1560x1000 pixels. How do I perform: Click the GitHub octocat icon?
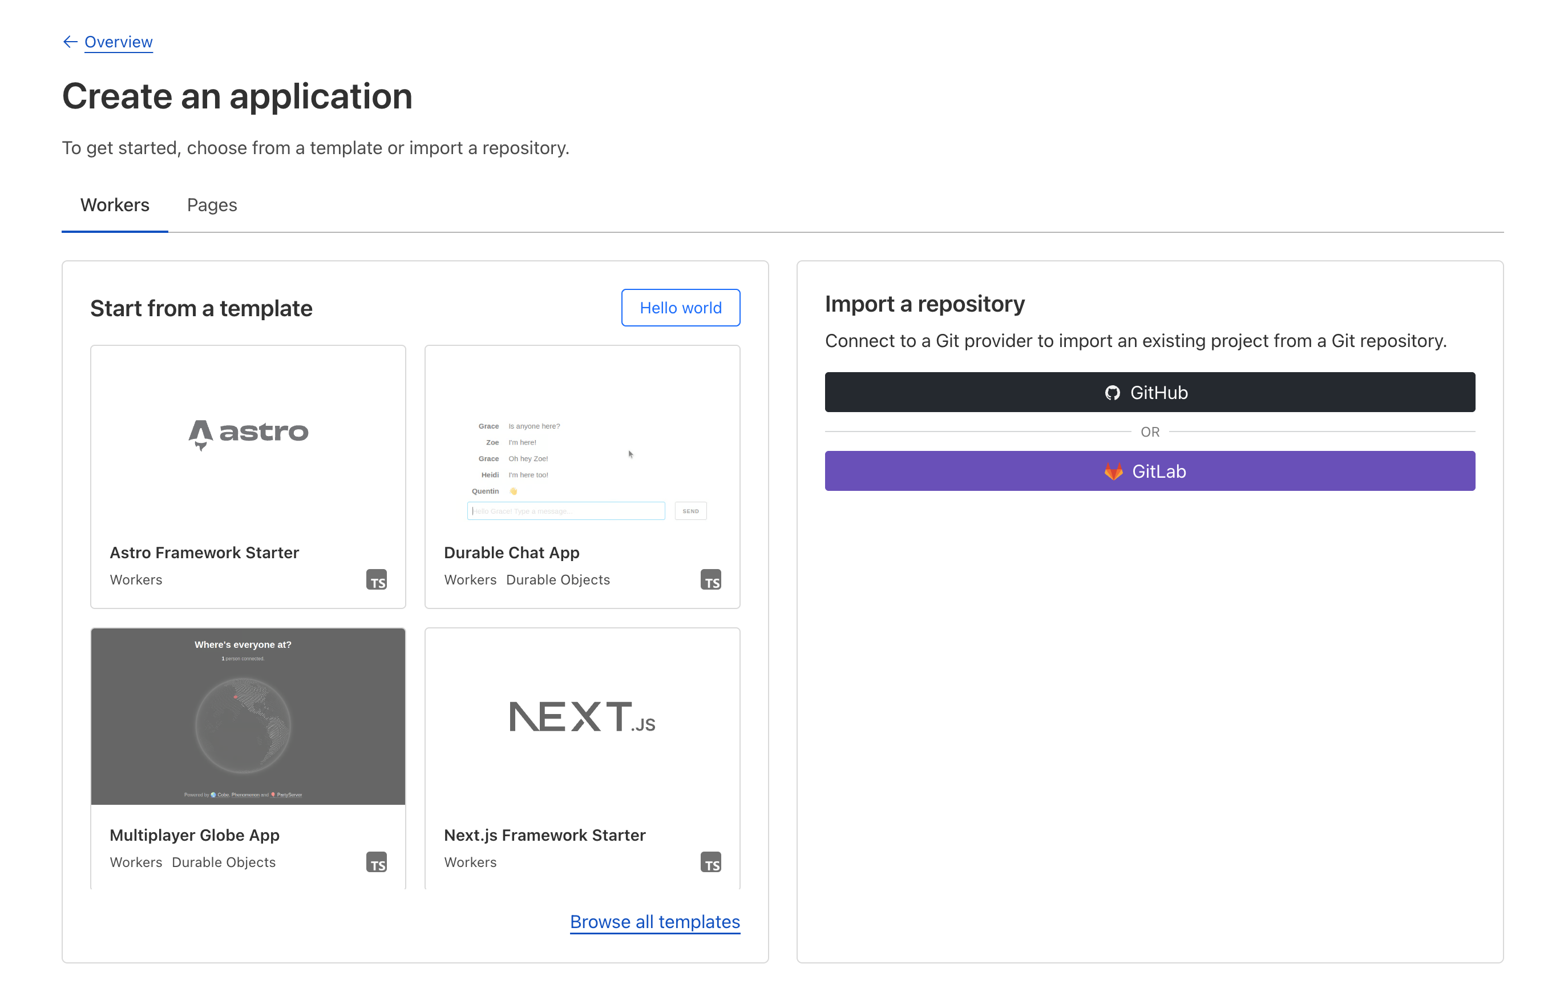1113,393
